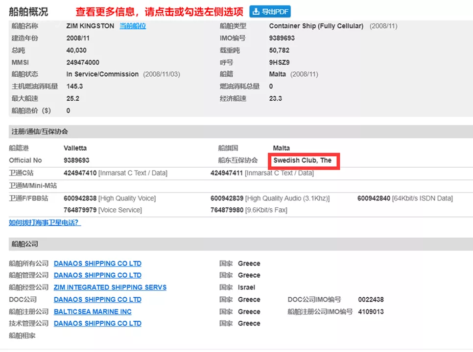Open ZIM INTEGRATED SHIPPING SERVS link

[110, 287]
